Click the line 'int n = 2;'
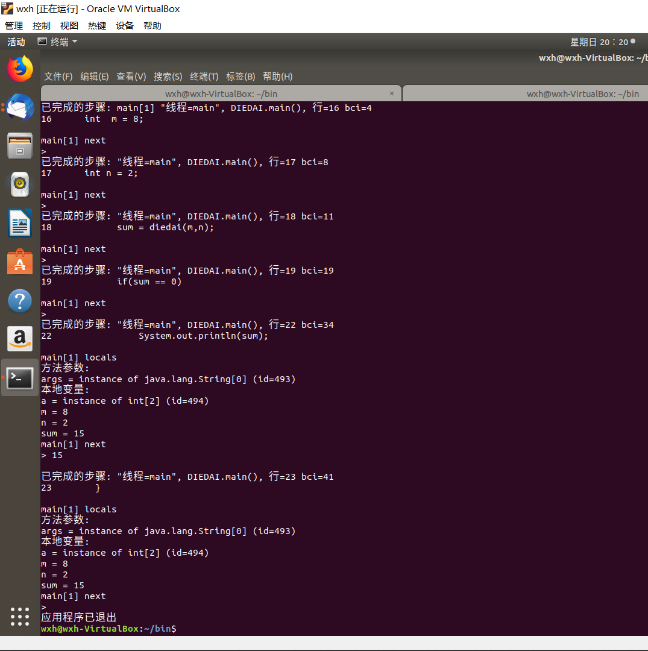This screenshot has height=651, width=648. tap(111, 173)
